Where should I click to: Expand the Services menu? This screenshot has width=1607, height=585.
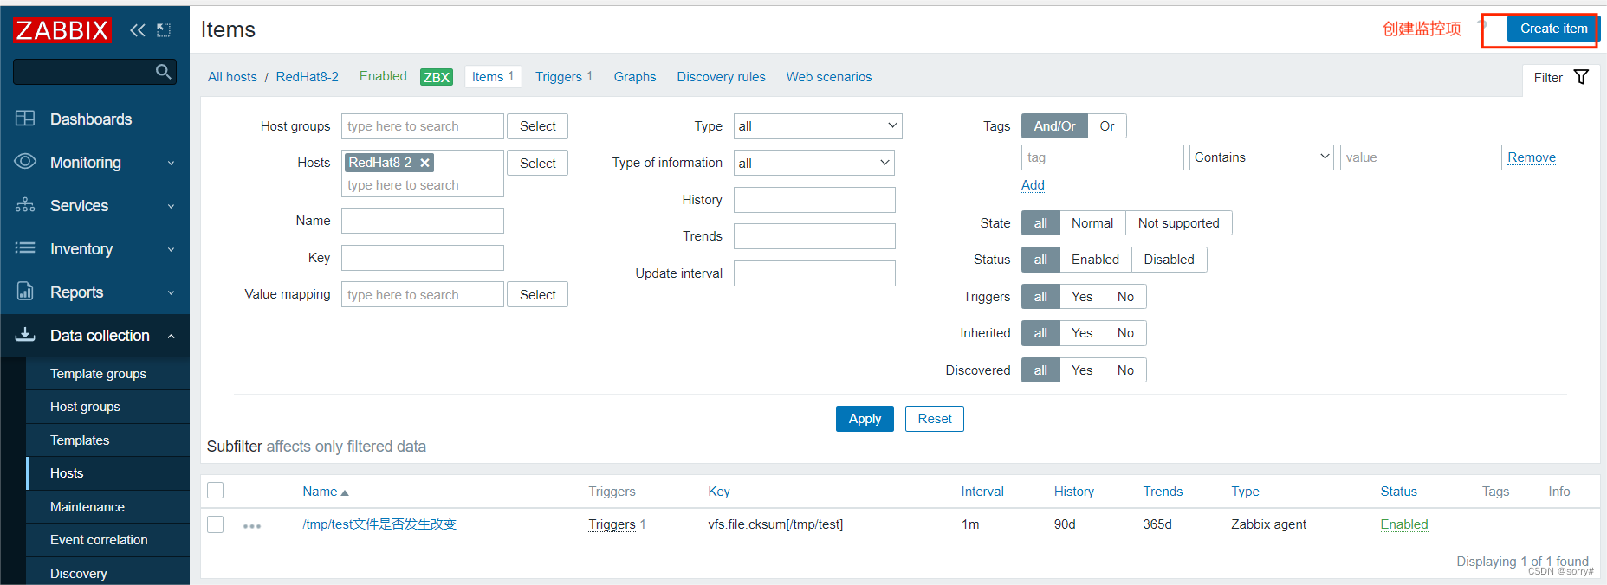pyautogui.click(x=171, y=206)
